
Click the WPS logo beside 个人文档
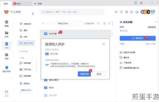click(6, 12)
